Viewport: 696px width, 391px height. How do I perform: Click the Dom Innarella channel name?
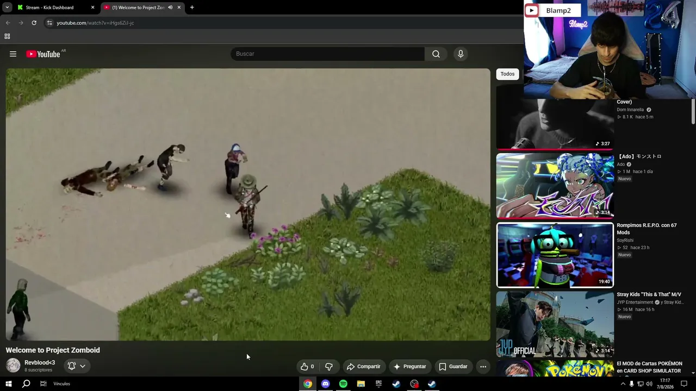[630, 110]
